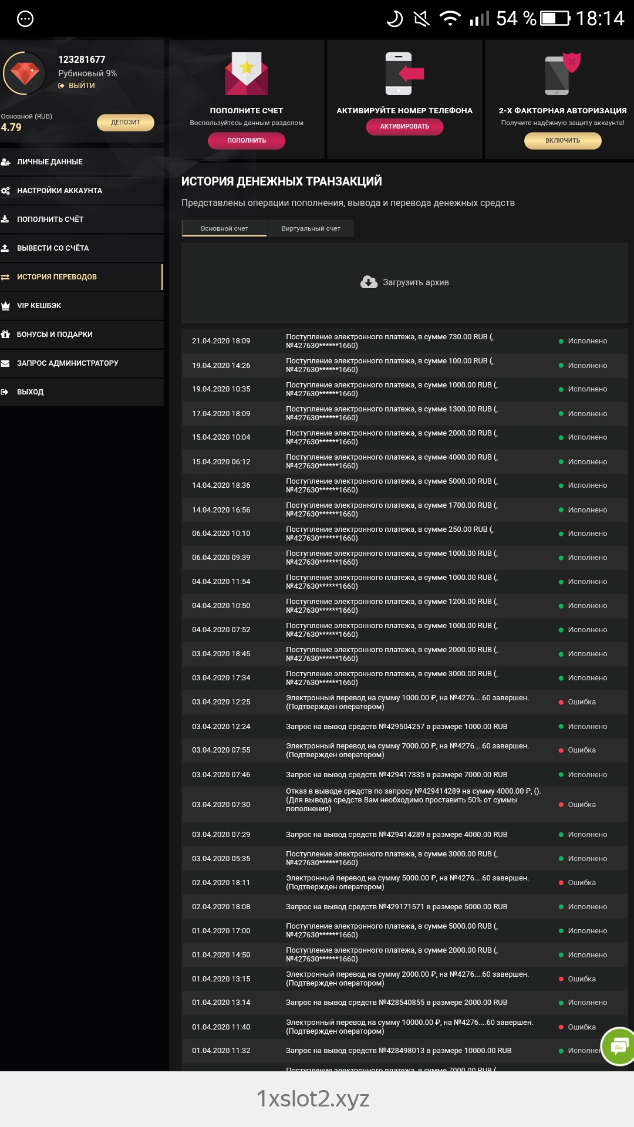Enable two-factor with Включить button

pos(562,140)
